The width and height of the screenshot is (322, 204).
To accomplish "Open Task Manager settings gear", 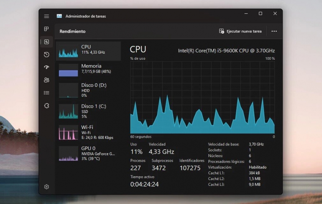I will pos(46,187).
